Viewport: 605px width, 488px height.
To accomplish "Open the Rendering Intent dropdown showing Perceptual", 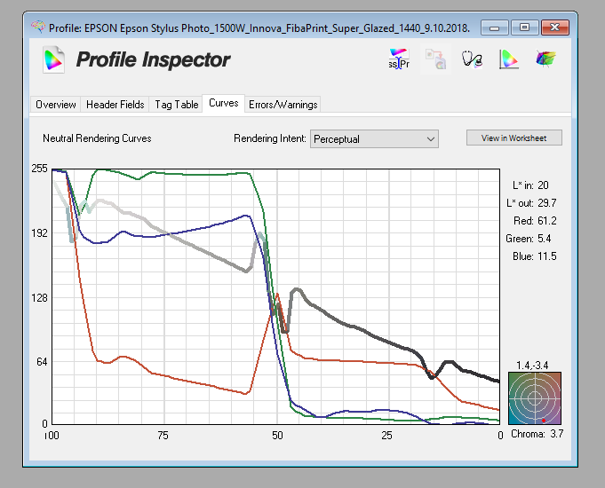I will (x=374, y=139).
